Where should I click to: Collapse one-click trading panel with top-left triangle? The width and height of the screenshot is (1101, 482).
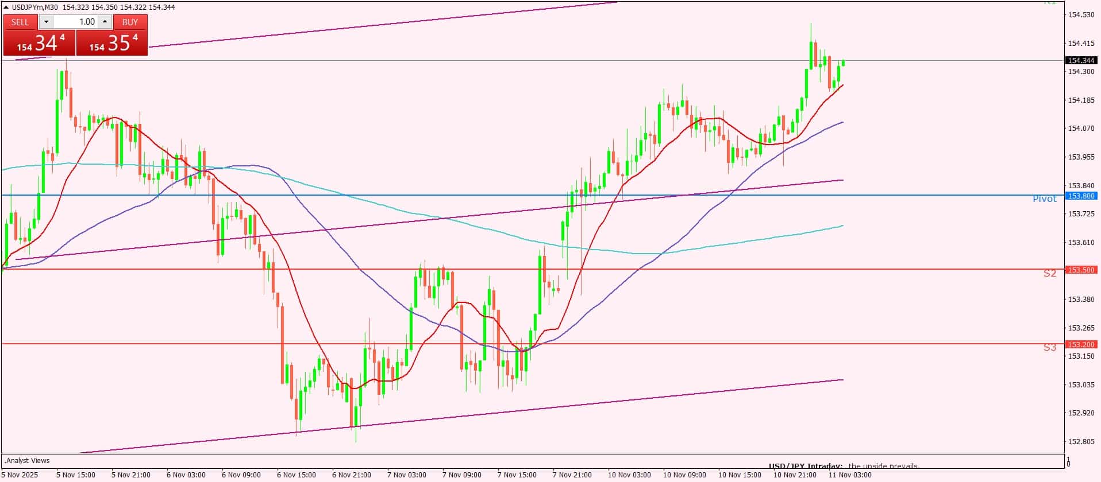pyautogui.click(x=6, y=7)
